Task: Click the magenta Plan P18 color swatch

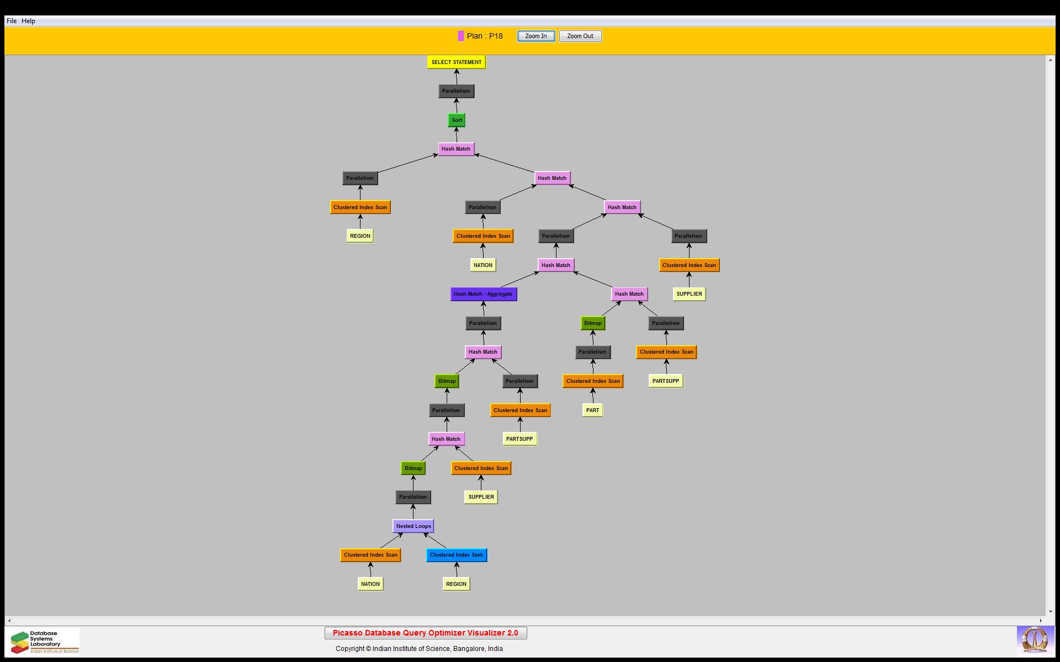Action: (461, 36)
